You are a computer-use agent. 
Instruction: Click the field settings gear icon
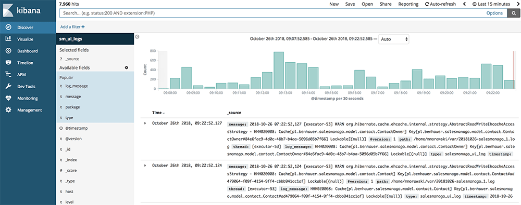[126, 67]
